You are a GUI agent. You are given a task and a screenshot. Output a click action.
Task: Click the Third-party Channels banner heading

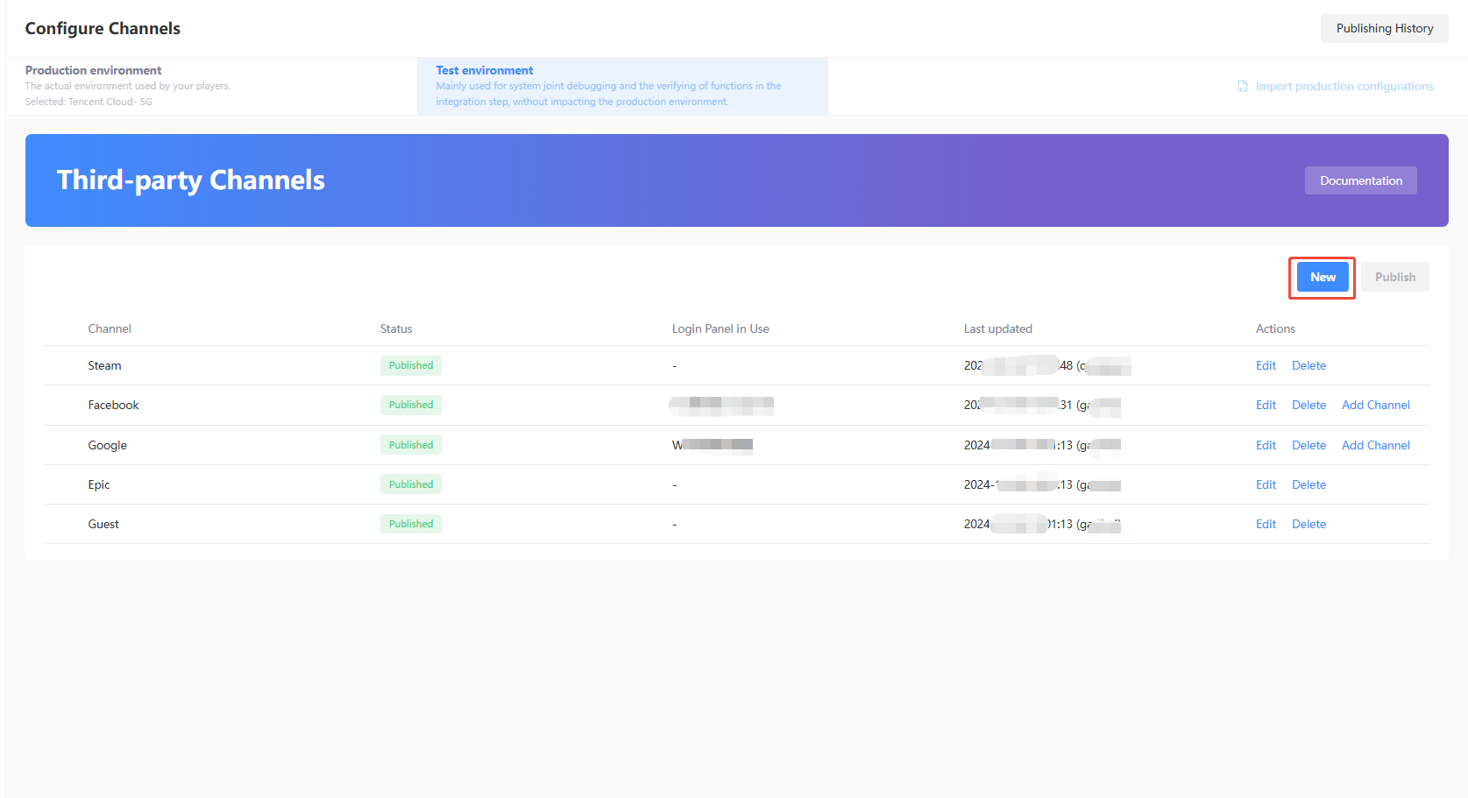191,180
